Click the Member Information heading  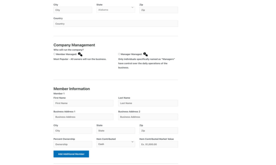coord(72,89)
